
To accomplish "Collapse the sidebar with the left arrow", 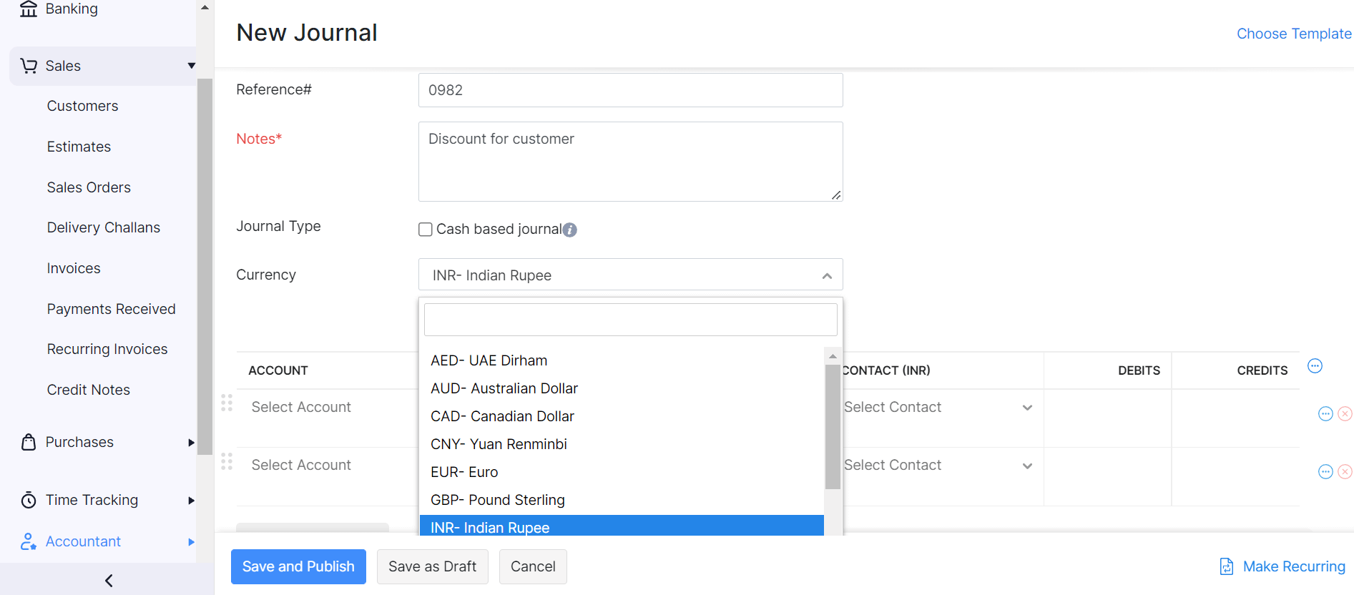I will pyautogui.click(x=109, y=581).
